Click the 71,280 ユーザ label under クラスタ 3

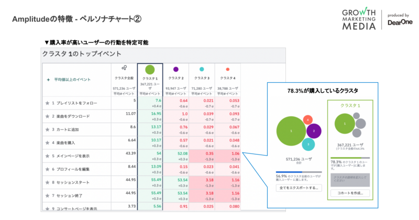(202, 89)
